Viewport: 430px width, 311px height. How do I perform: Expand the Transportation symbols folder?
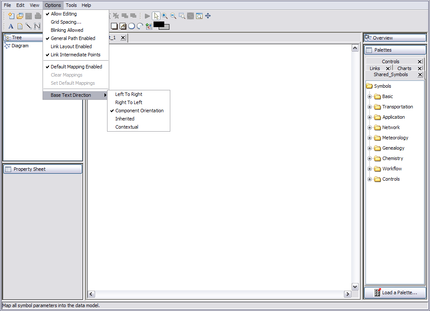click(x=369, y=107)
